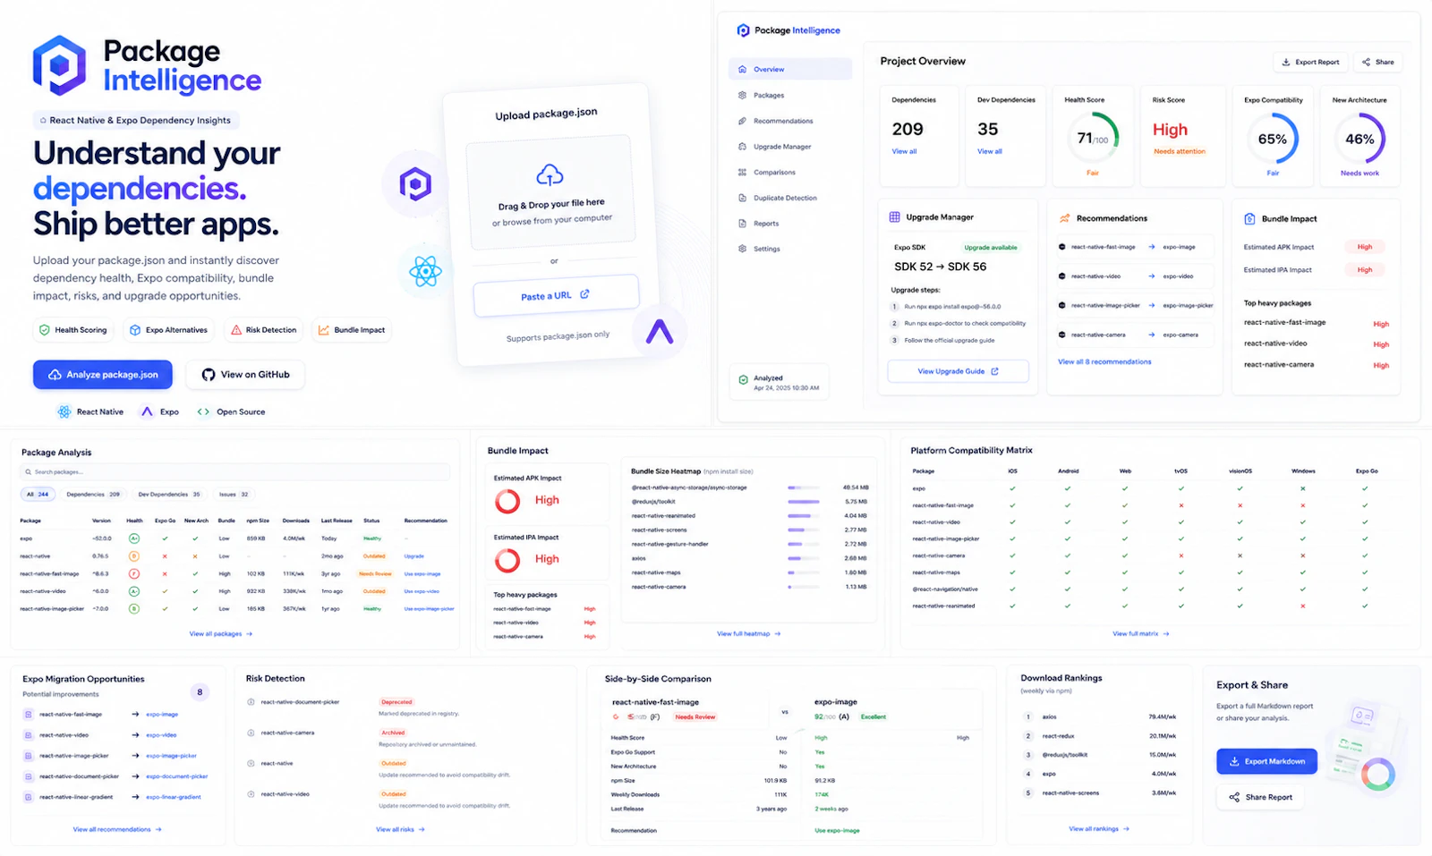
Task: Select the Issues 32 filter tab
Action: click(x=234, y=494)
